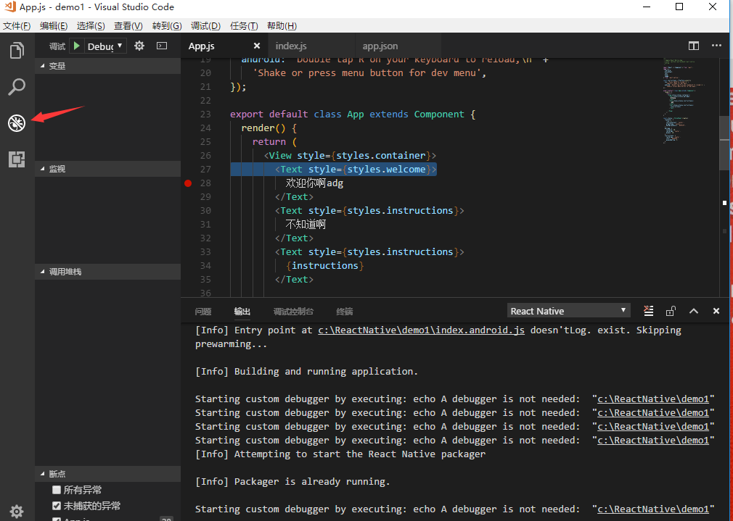Image resolution: width=733 pixels, height=521 pixels.
Task: Open editor more actions menu
Action: [716, 46]
